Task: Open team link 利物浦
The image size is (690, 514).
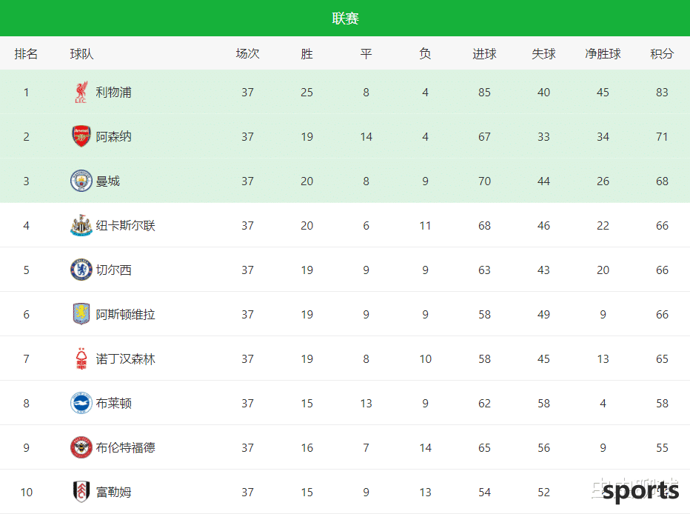Action: [113, 92]
